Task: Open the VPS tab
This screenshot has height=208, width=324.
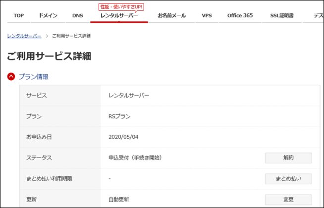Action: coord(207,16)
